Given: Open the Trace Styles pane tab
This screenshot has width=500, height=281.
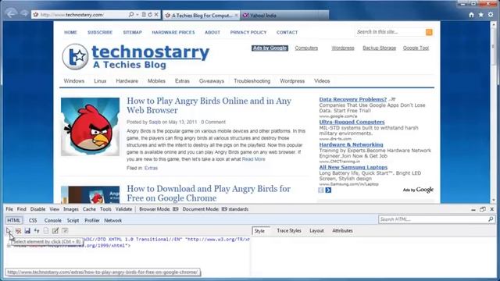Looking at the screenshot, I should 289,231.
